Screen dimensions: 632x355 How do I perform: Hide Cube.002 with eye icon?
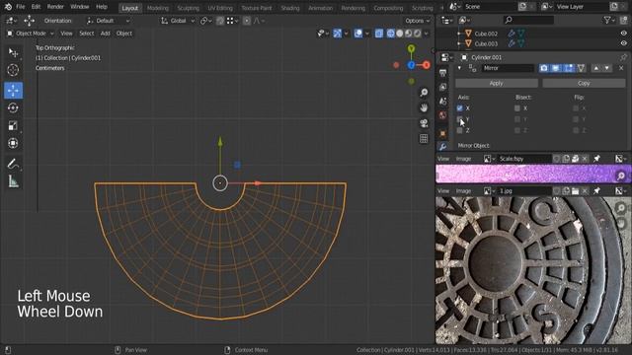(623, 34)
